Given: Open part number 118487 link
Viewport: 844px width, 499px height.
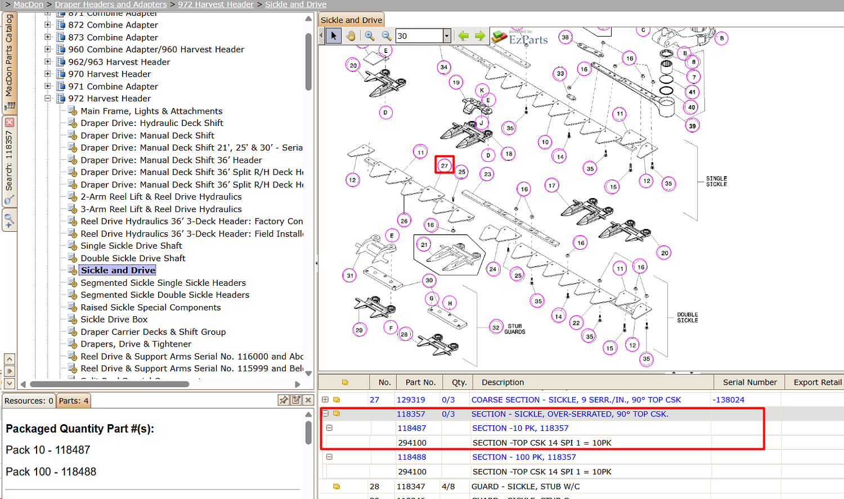Looking at the screenshot, I should point(412,428).
